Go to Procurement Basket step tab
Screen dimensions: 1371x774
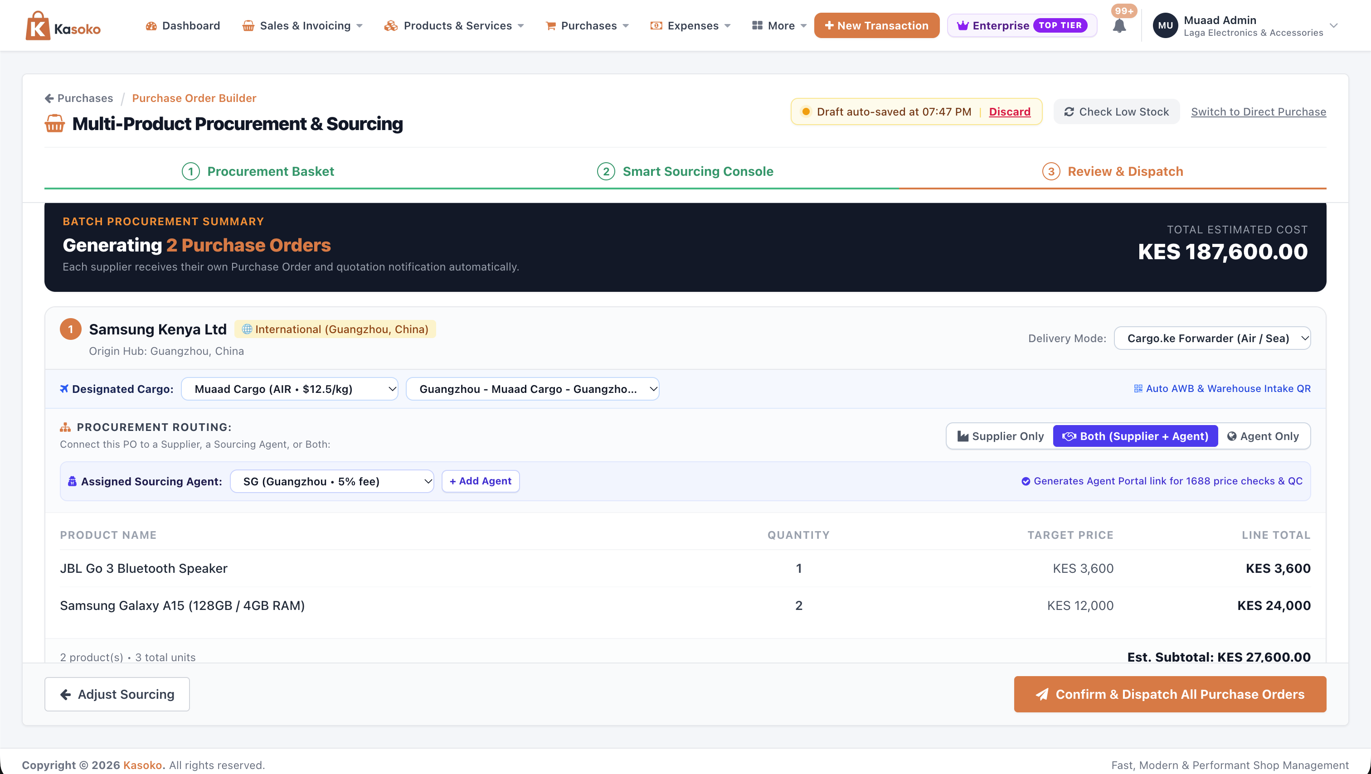258,171
